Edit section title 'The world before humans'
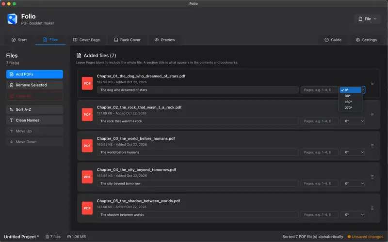Image resolution: width=388 pixels, height=242 pixels. click(197, 152)
